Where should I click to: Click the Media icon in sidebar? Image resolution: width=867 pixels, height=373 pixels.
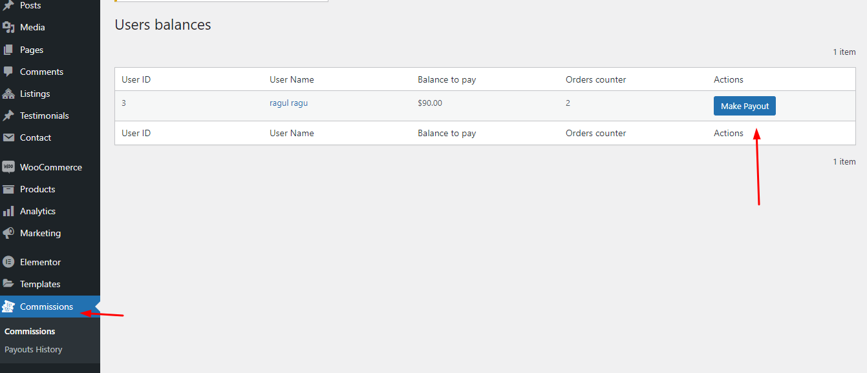point(8,28)
